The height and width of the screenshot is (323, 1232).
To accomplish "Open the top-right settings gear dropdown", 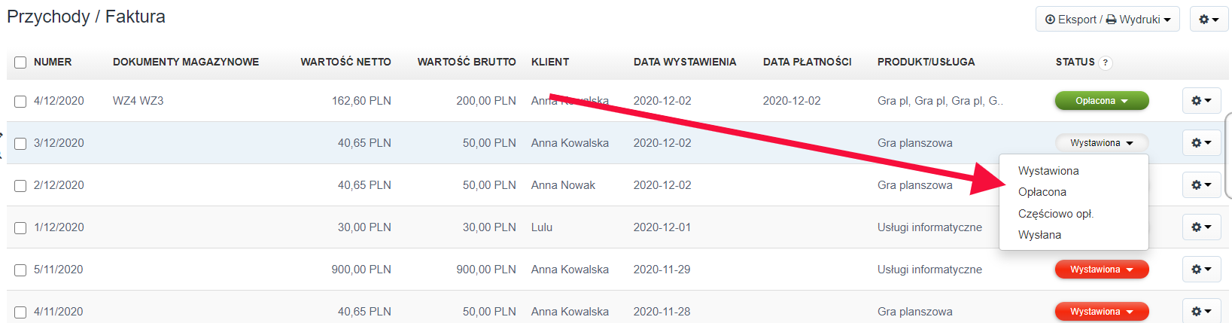I will click(x=1209, y=20).
